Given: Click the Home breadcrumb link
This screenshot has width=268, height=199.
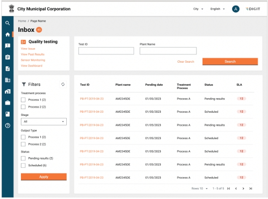Looking at the screenshot, I should 22,21.
